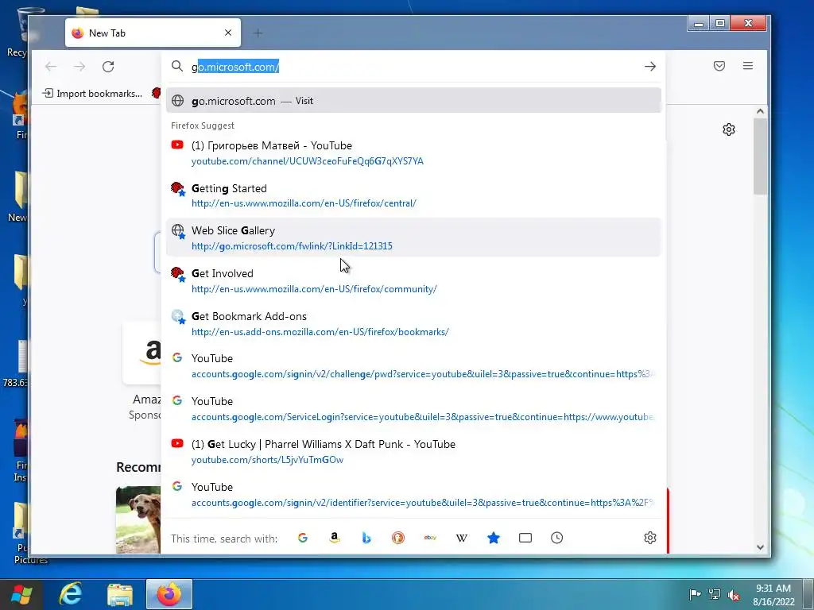Open Windows Start menu
The width and height of the screenshot is (814, 610).
click(21, 594)
